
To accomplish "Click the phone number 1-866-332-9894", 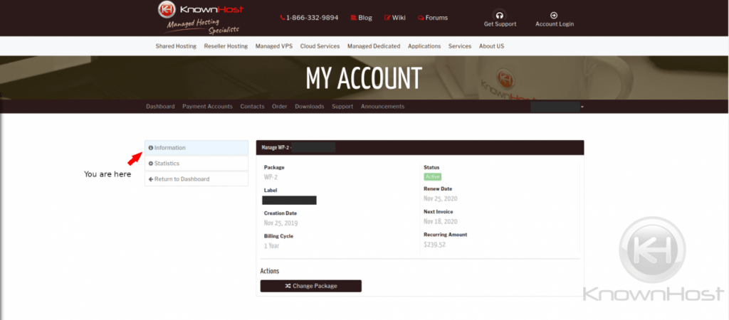I will (312, 18).
